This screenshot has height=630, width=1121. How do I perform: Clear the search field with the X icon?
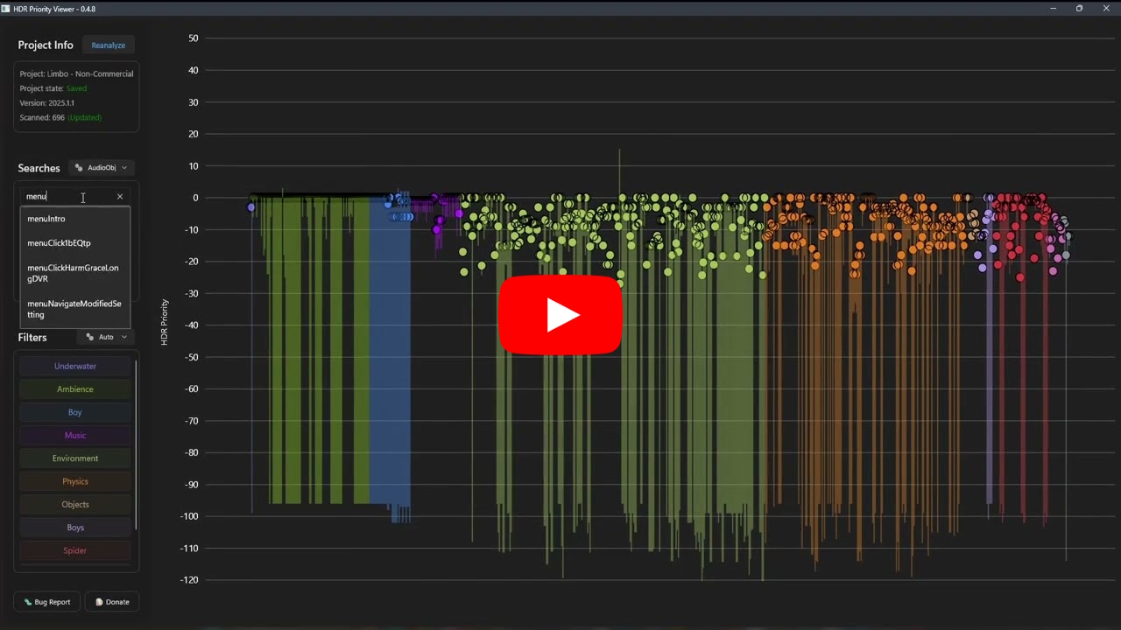point(120,197)
